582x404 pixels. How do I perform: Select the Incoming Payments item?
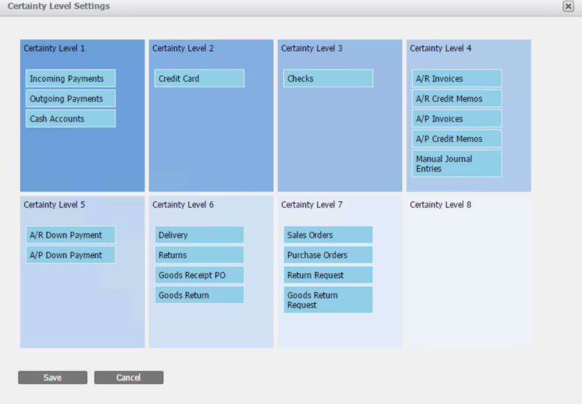[71, 79]
